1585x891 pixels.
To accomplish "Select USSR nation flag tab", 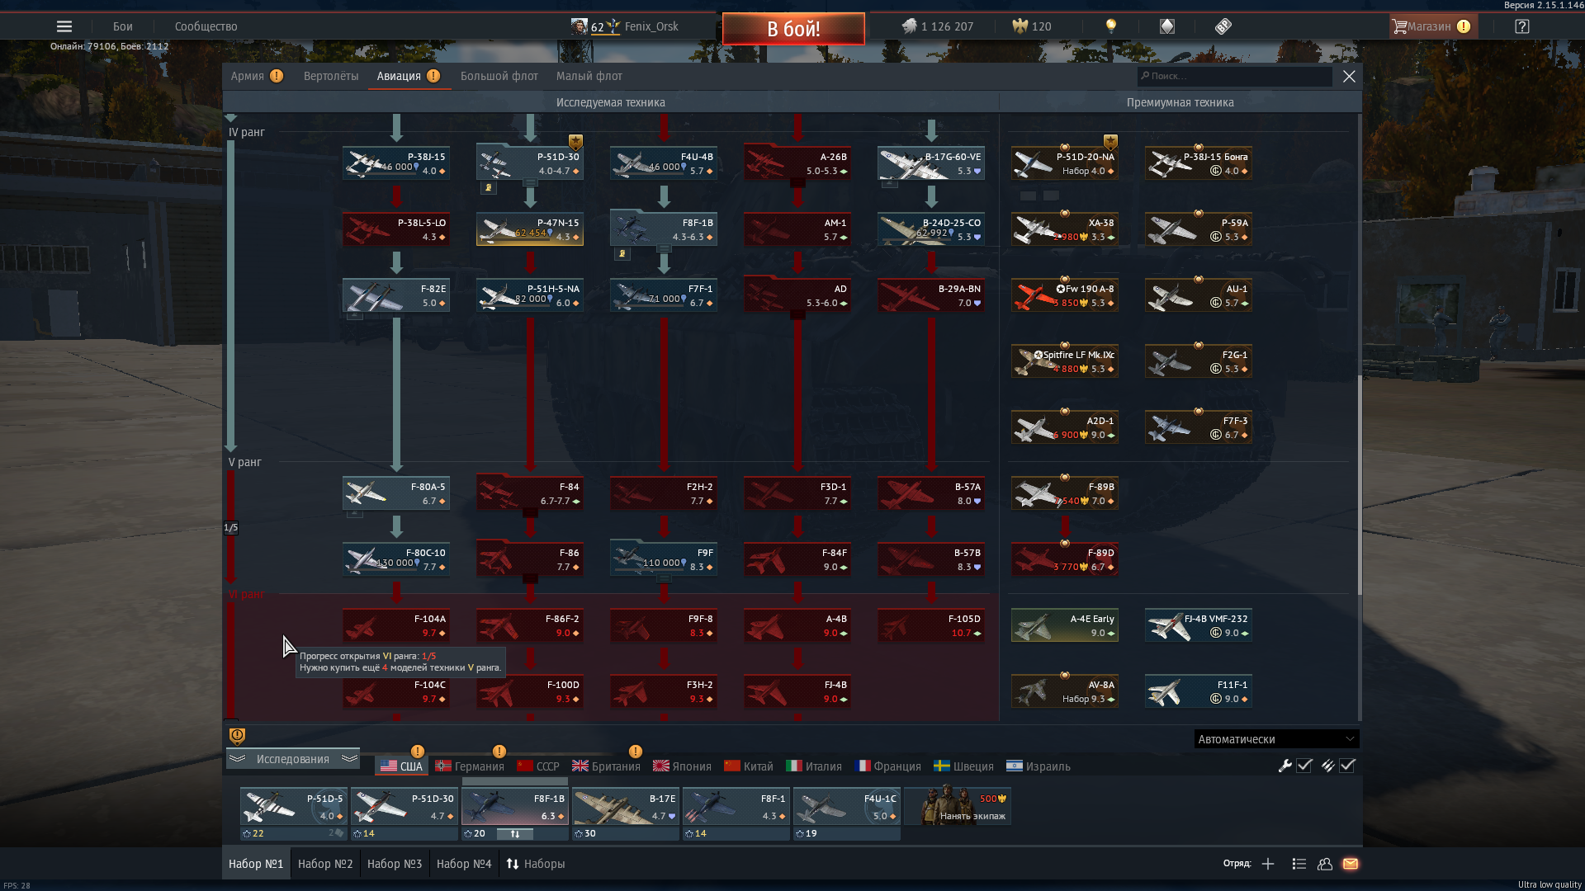I will click(538, 766).
